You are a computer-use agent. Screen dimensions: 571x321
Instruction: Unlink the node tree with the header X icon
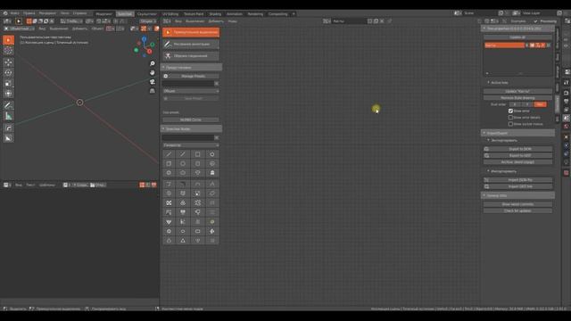(382, 21)
